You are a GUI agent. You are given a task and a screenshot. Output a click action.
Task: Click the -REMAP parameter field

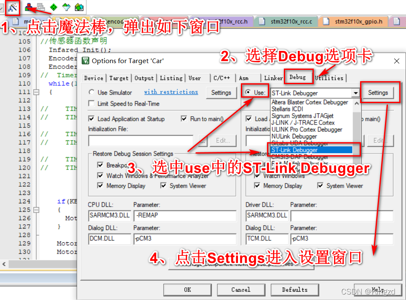185,216
